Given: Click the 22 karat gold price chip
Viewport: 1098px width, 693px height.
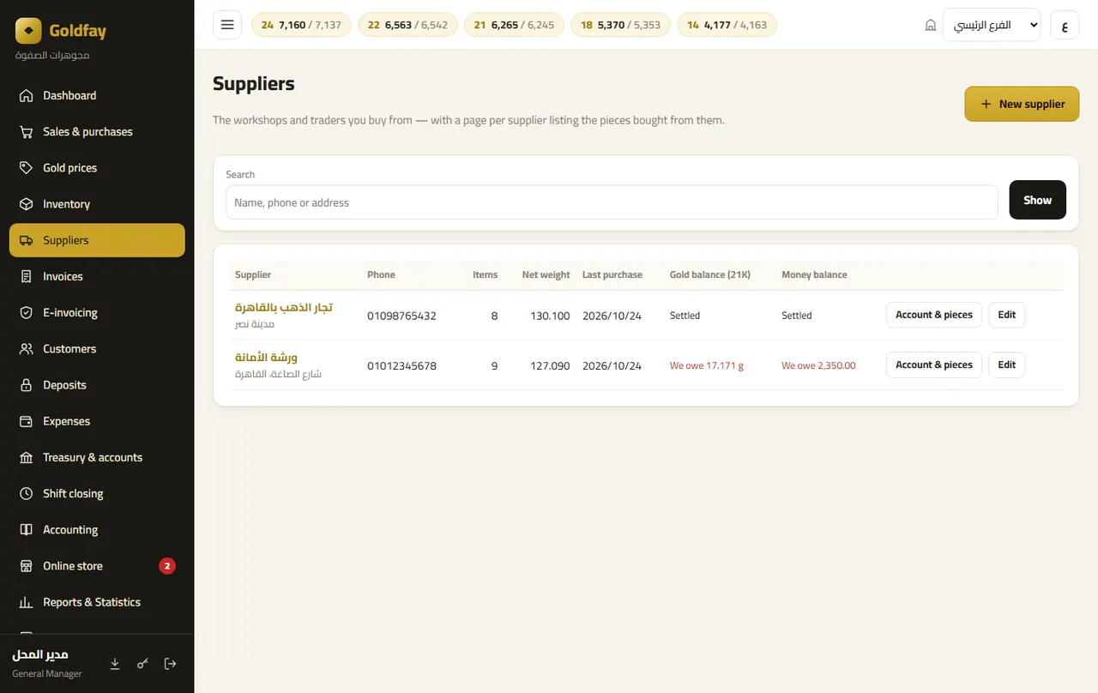Looking at the screenshot, I should (407, 25).
